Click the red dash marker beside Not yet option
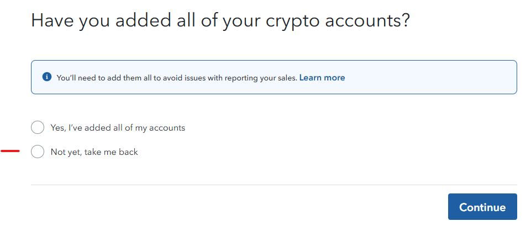This screenshot has height=232, width=531. pos(10,151)
